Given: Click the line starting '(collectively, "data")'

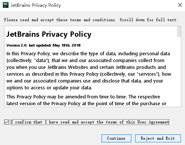Looking at the screenshot, I should (85, 61).
